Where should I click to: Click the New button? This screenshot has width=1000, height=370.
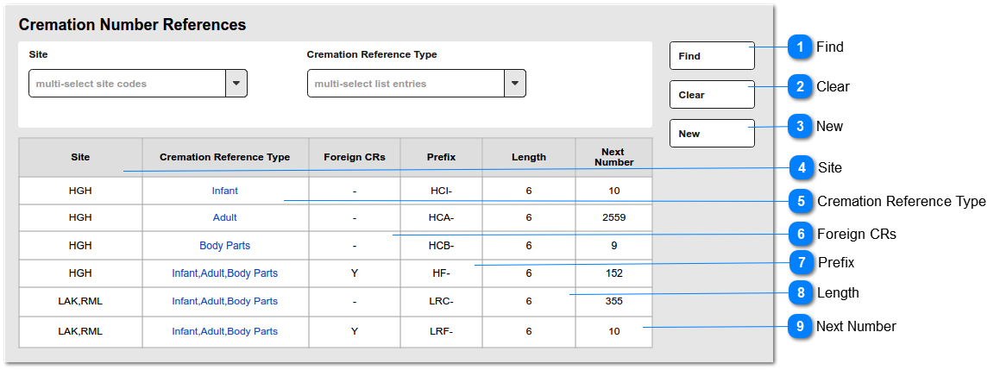tap(712, 134)
